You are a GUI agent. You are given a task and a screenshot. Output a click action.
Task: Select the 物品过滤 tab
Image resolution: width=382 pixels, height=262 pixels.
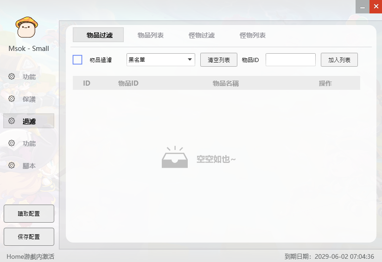[98, 35]
